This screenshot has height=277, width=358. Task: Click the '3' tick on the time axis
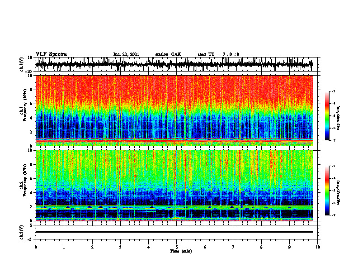tap(120, 247)
